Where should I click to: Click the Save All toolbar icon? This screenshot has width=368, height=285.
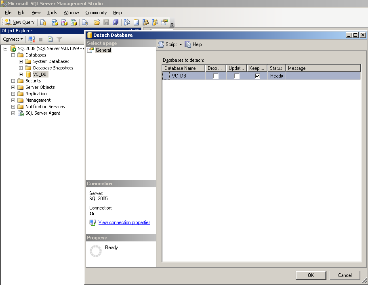click(x=116, y=22)
